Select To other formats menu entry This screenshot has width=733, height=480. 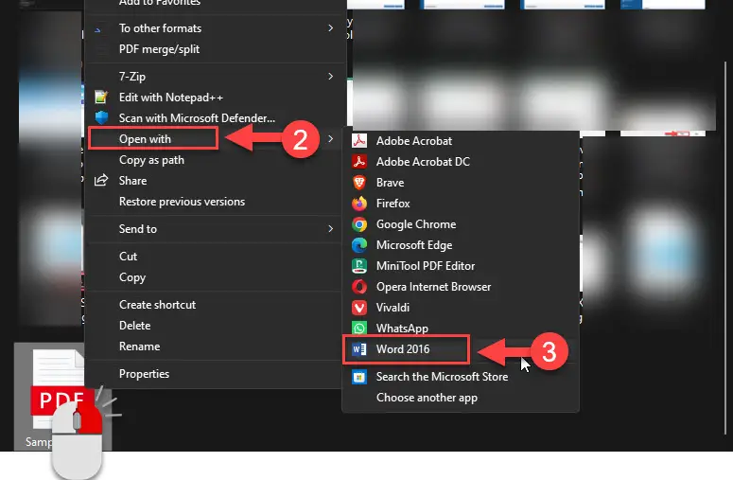click(215, 28)
